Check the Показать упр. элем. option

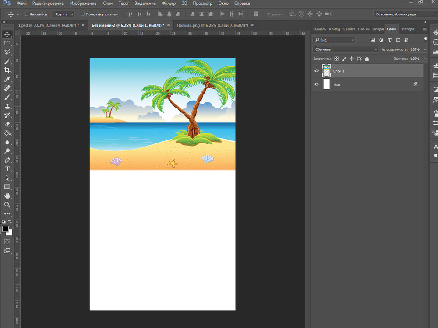click(x=83, y=14)
